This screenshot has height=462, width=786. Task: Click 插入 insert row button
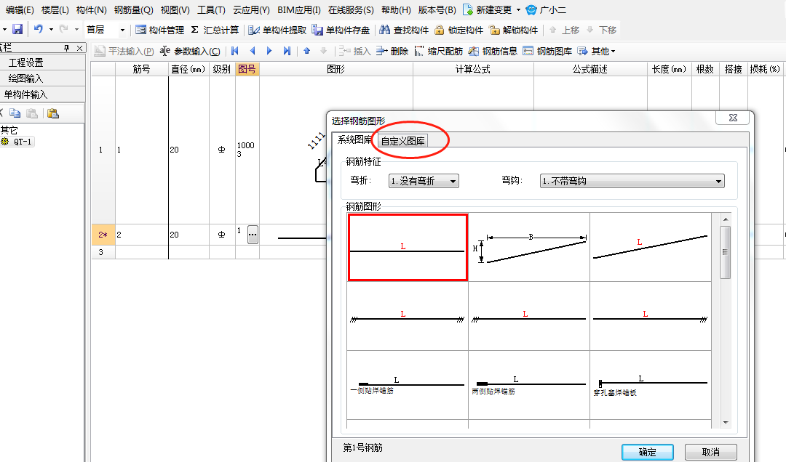coord(354,51)
